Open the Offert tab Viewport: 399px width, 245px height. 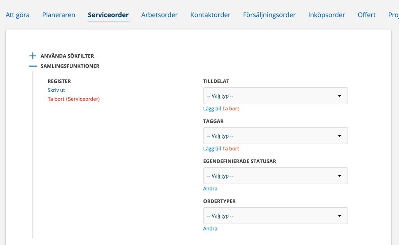[367, 15]
